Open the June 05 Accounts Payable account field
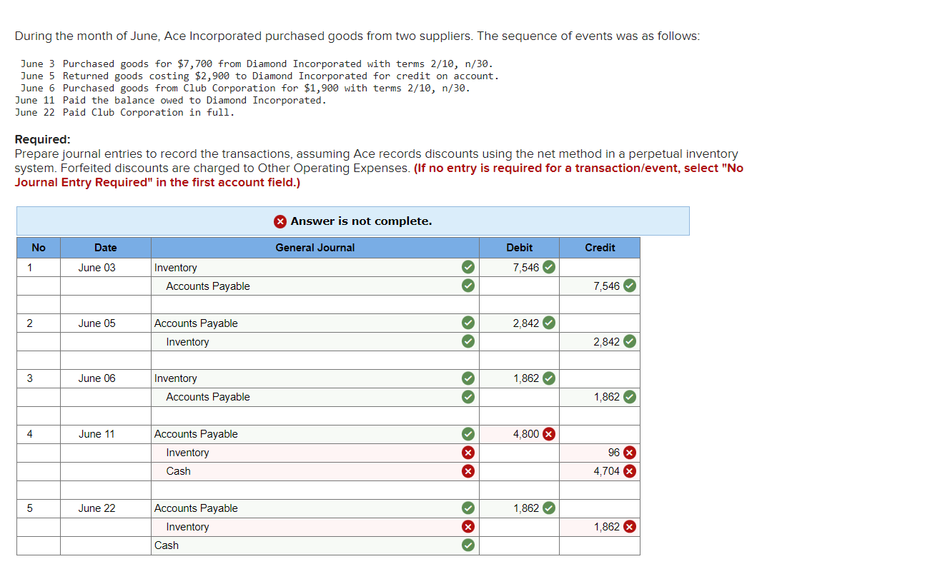 click(315, 323)
